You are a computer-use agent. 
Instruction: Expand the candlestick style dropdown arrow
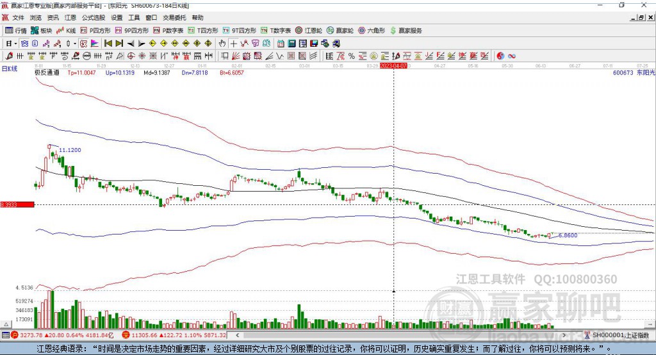click(75, 44)
